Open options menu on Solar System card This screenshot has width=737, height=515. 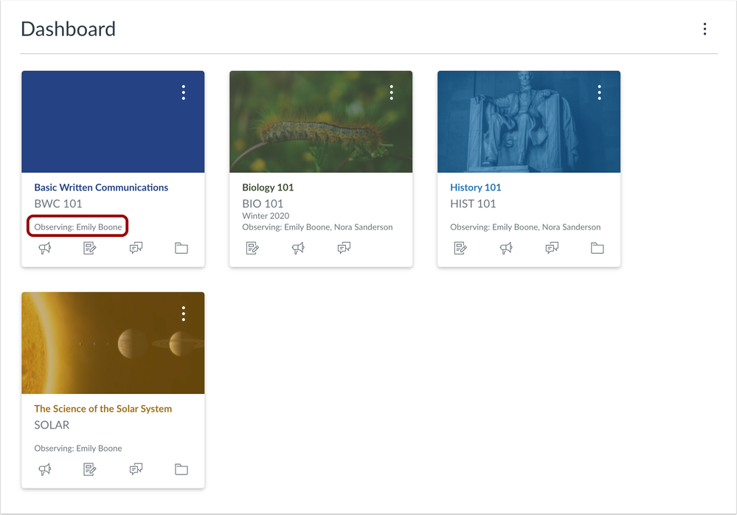[184, 314]
